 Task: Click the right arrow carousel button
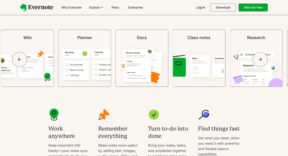point(260,59)
